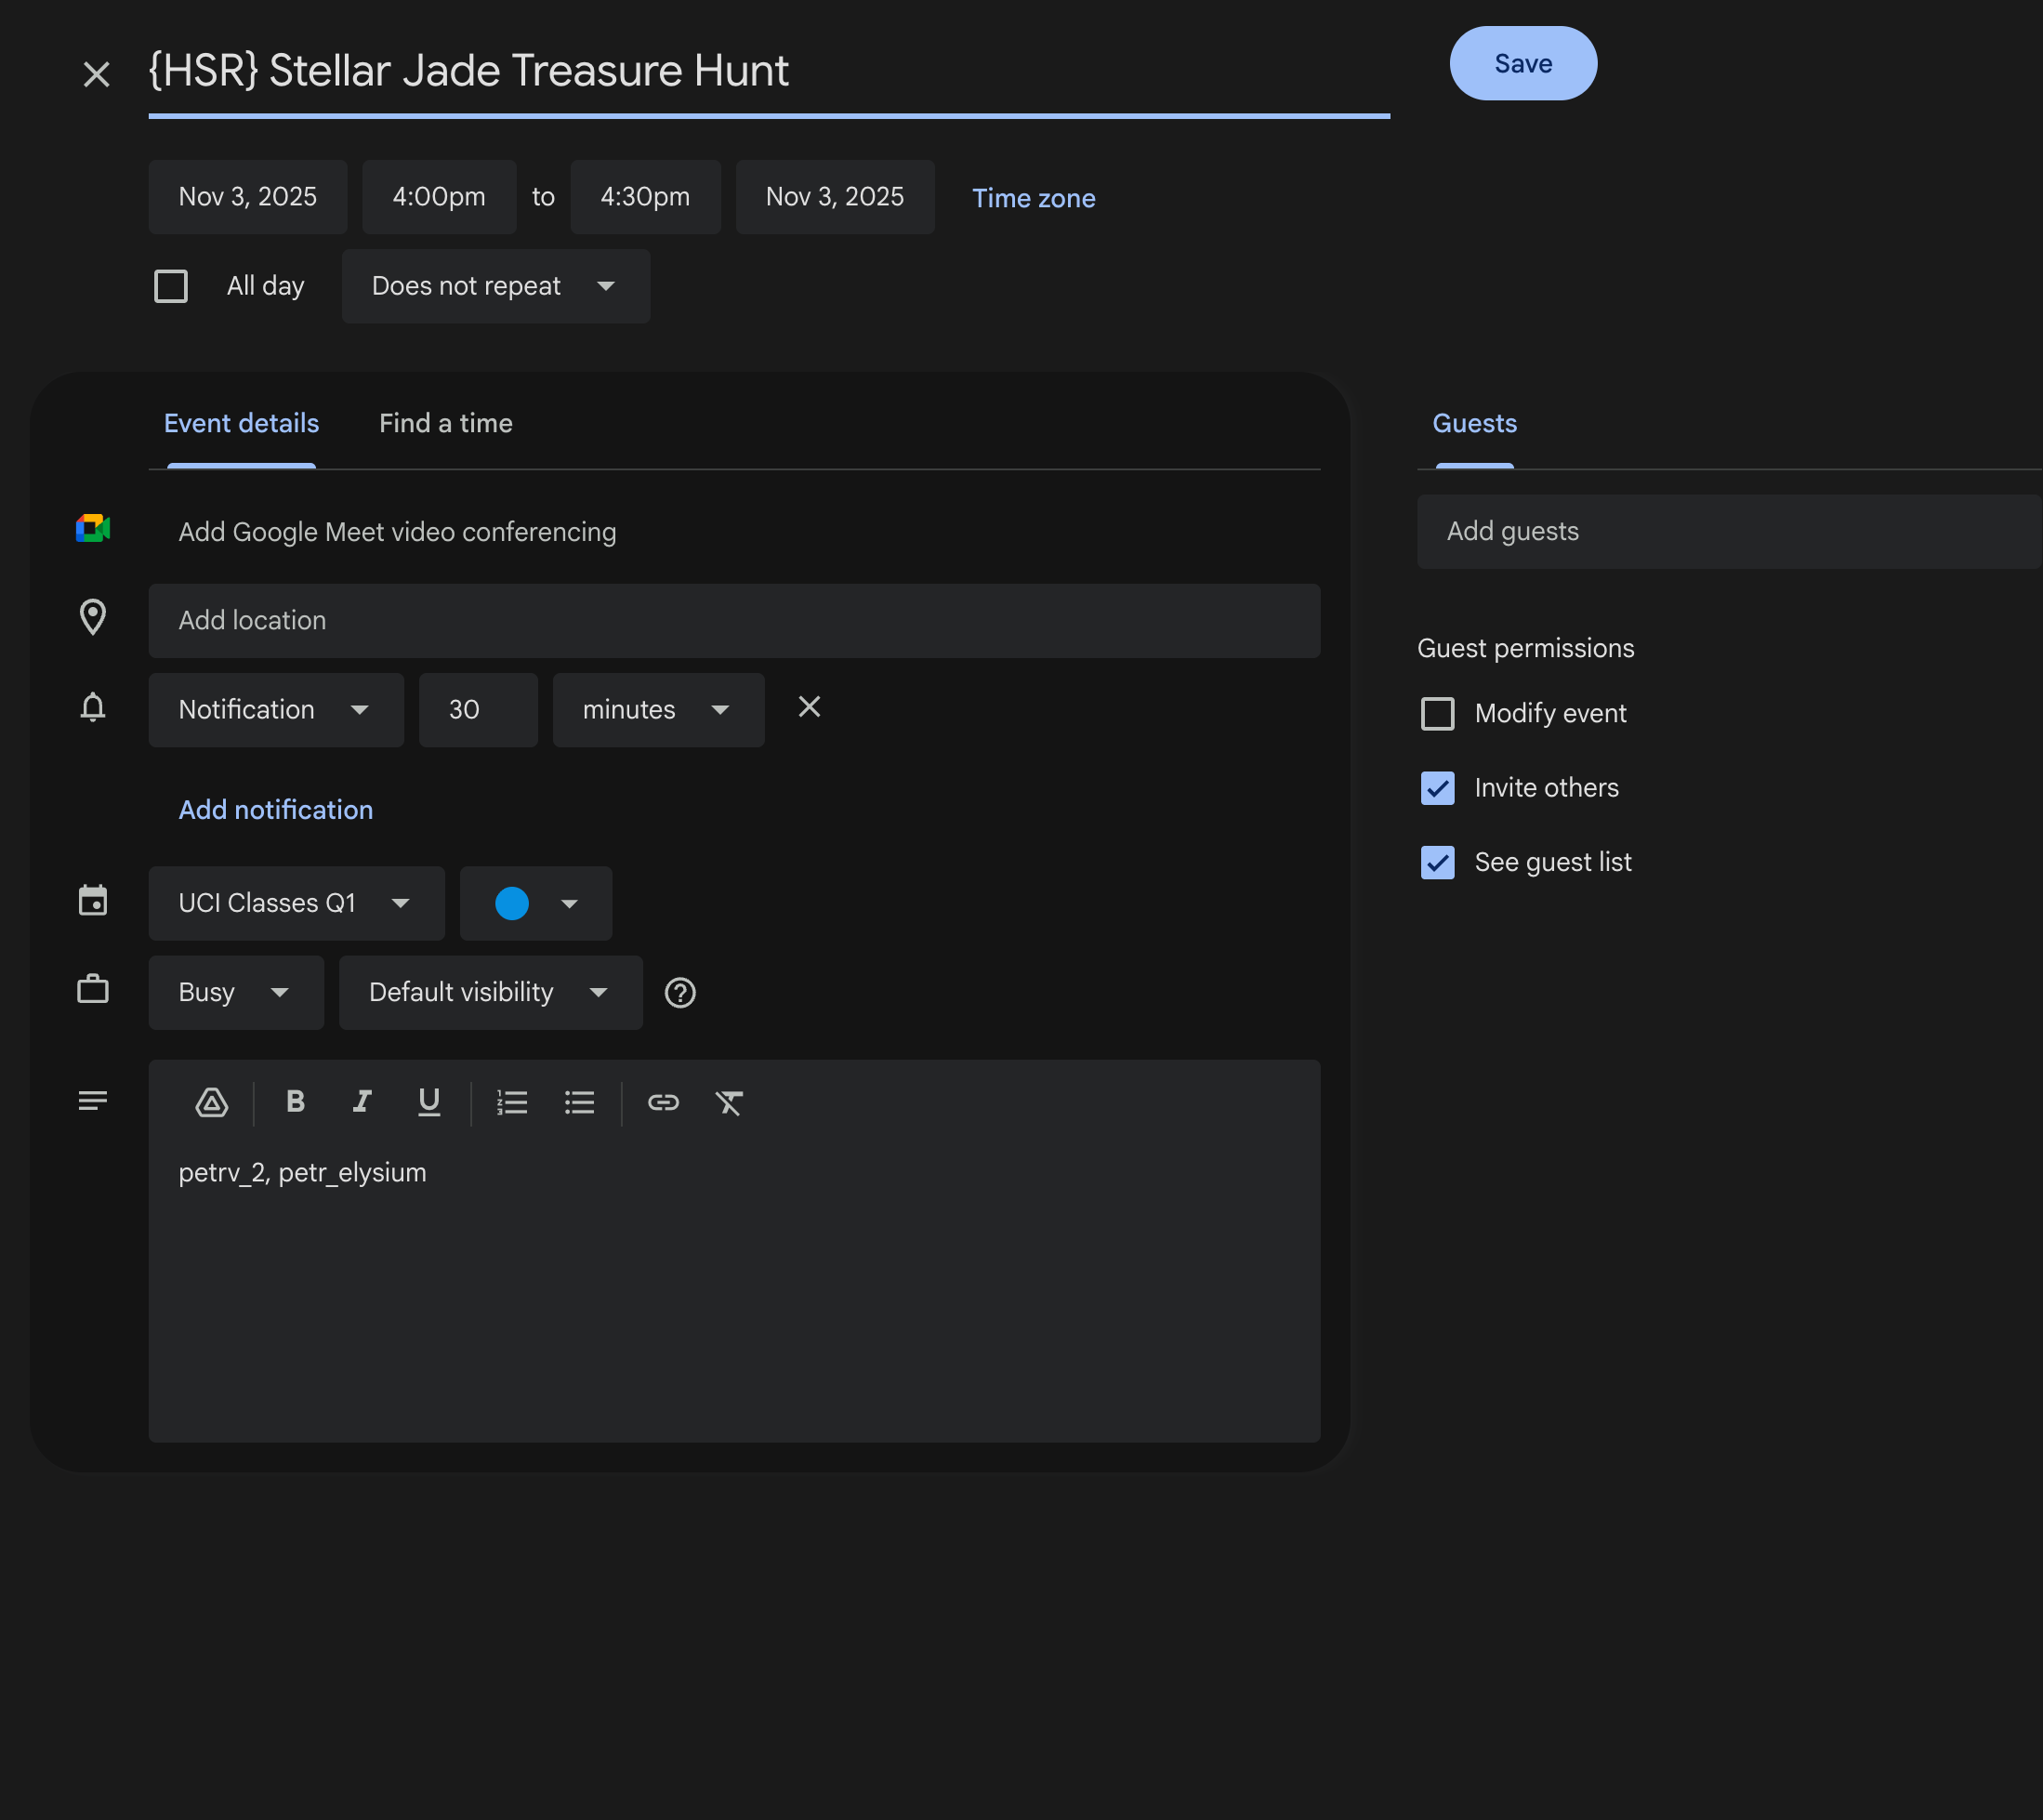Insert a bulleted list
The image size is (2043, 1820).
(579, 1102)
